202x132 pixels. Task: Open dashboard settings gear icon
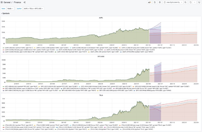tap(160, 2)
